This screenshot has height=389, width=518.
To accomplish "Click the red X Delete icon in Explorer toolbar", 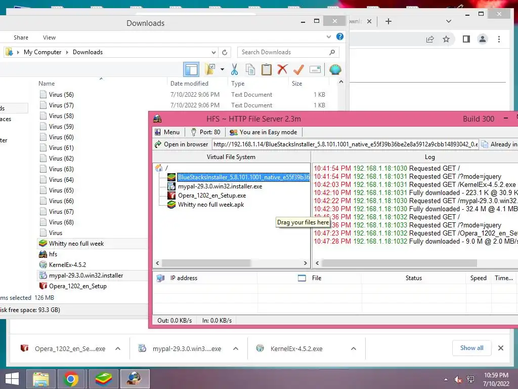I will coord(282,69).
